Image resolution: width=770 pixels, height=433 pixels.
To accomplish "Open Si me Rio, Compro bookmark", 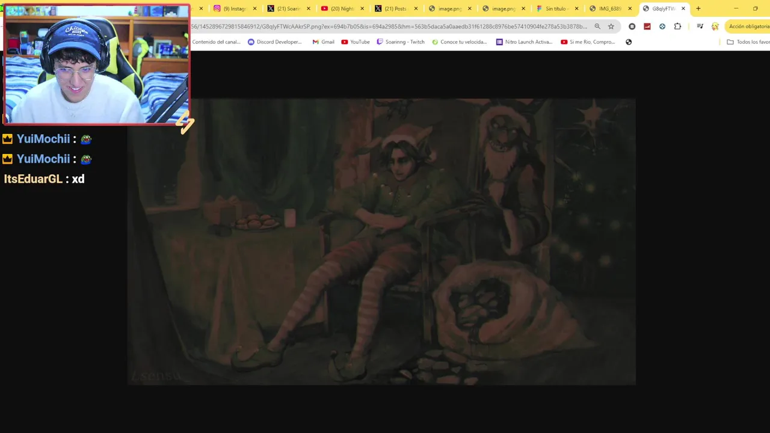I will 588,42.
